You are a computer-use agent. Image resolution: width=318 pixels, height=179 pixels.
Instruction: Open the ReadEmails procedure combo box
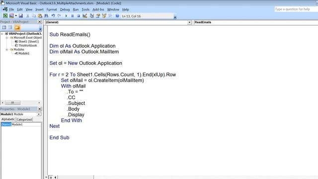[x=256, y=22]
